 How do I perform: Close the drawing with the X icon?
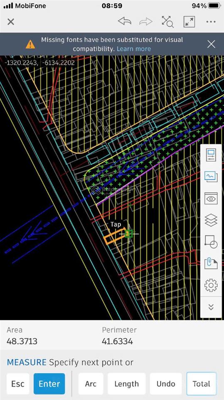(11, 22)
